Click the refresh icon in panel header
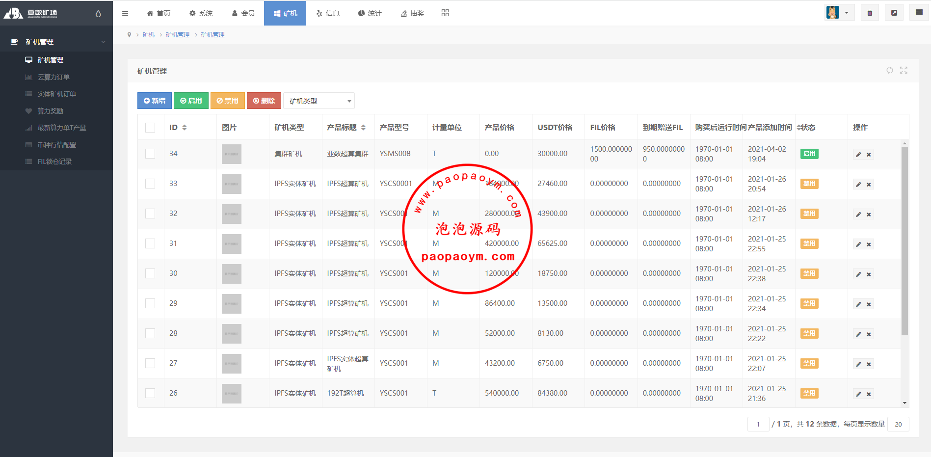Screen dimensions: 931x457 tap(889, 70)
